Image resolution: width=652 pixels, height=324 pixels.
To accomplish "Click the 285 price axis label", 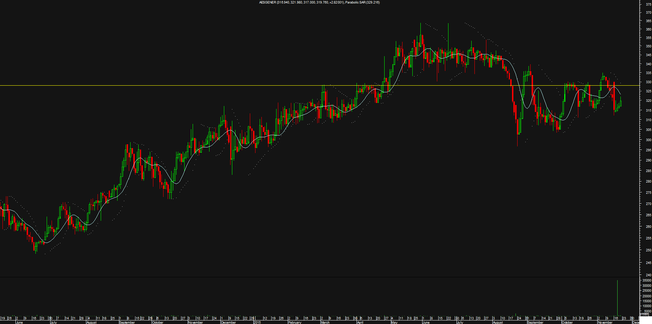I will [x=648, y=171].
